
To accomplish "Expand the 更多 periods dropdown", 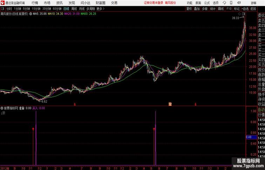I will (x=100, y=9).
